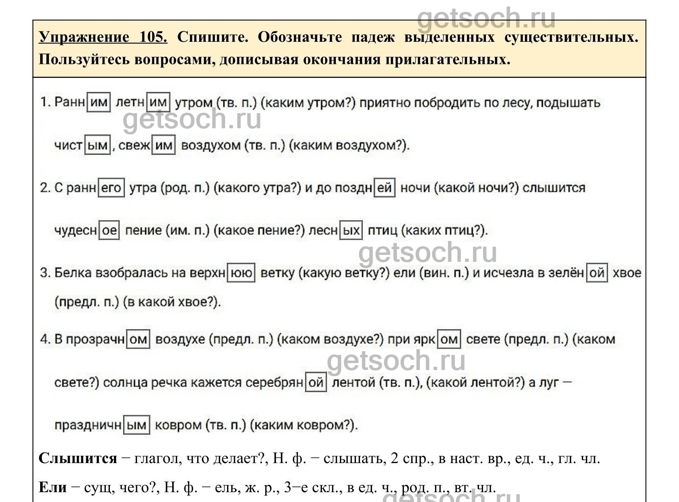Image resolution: width=679 pixels, height=502 pixels.
Task: Select the boxed ending in "летним"
Action: tap(158, 102)
